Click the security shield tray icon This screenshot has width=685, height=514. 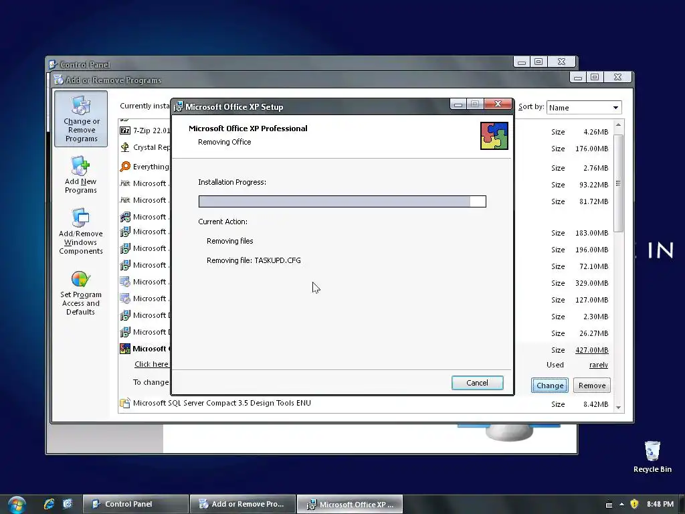[634, 504]
